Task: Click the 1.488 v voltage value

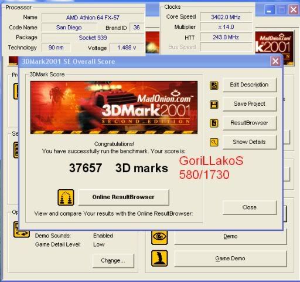Action: pyautogui.click(x=127, y=48)
